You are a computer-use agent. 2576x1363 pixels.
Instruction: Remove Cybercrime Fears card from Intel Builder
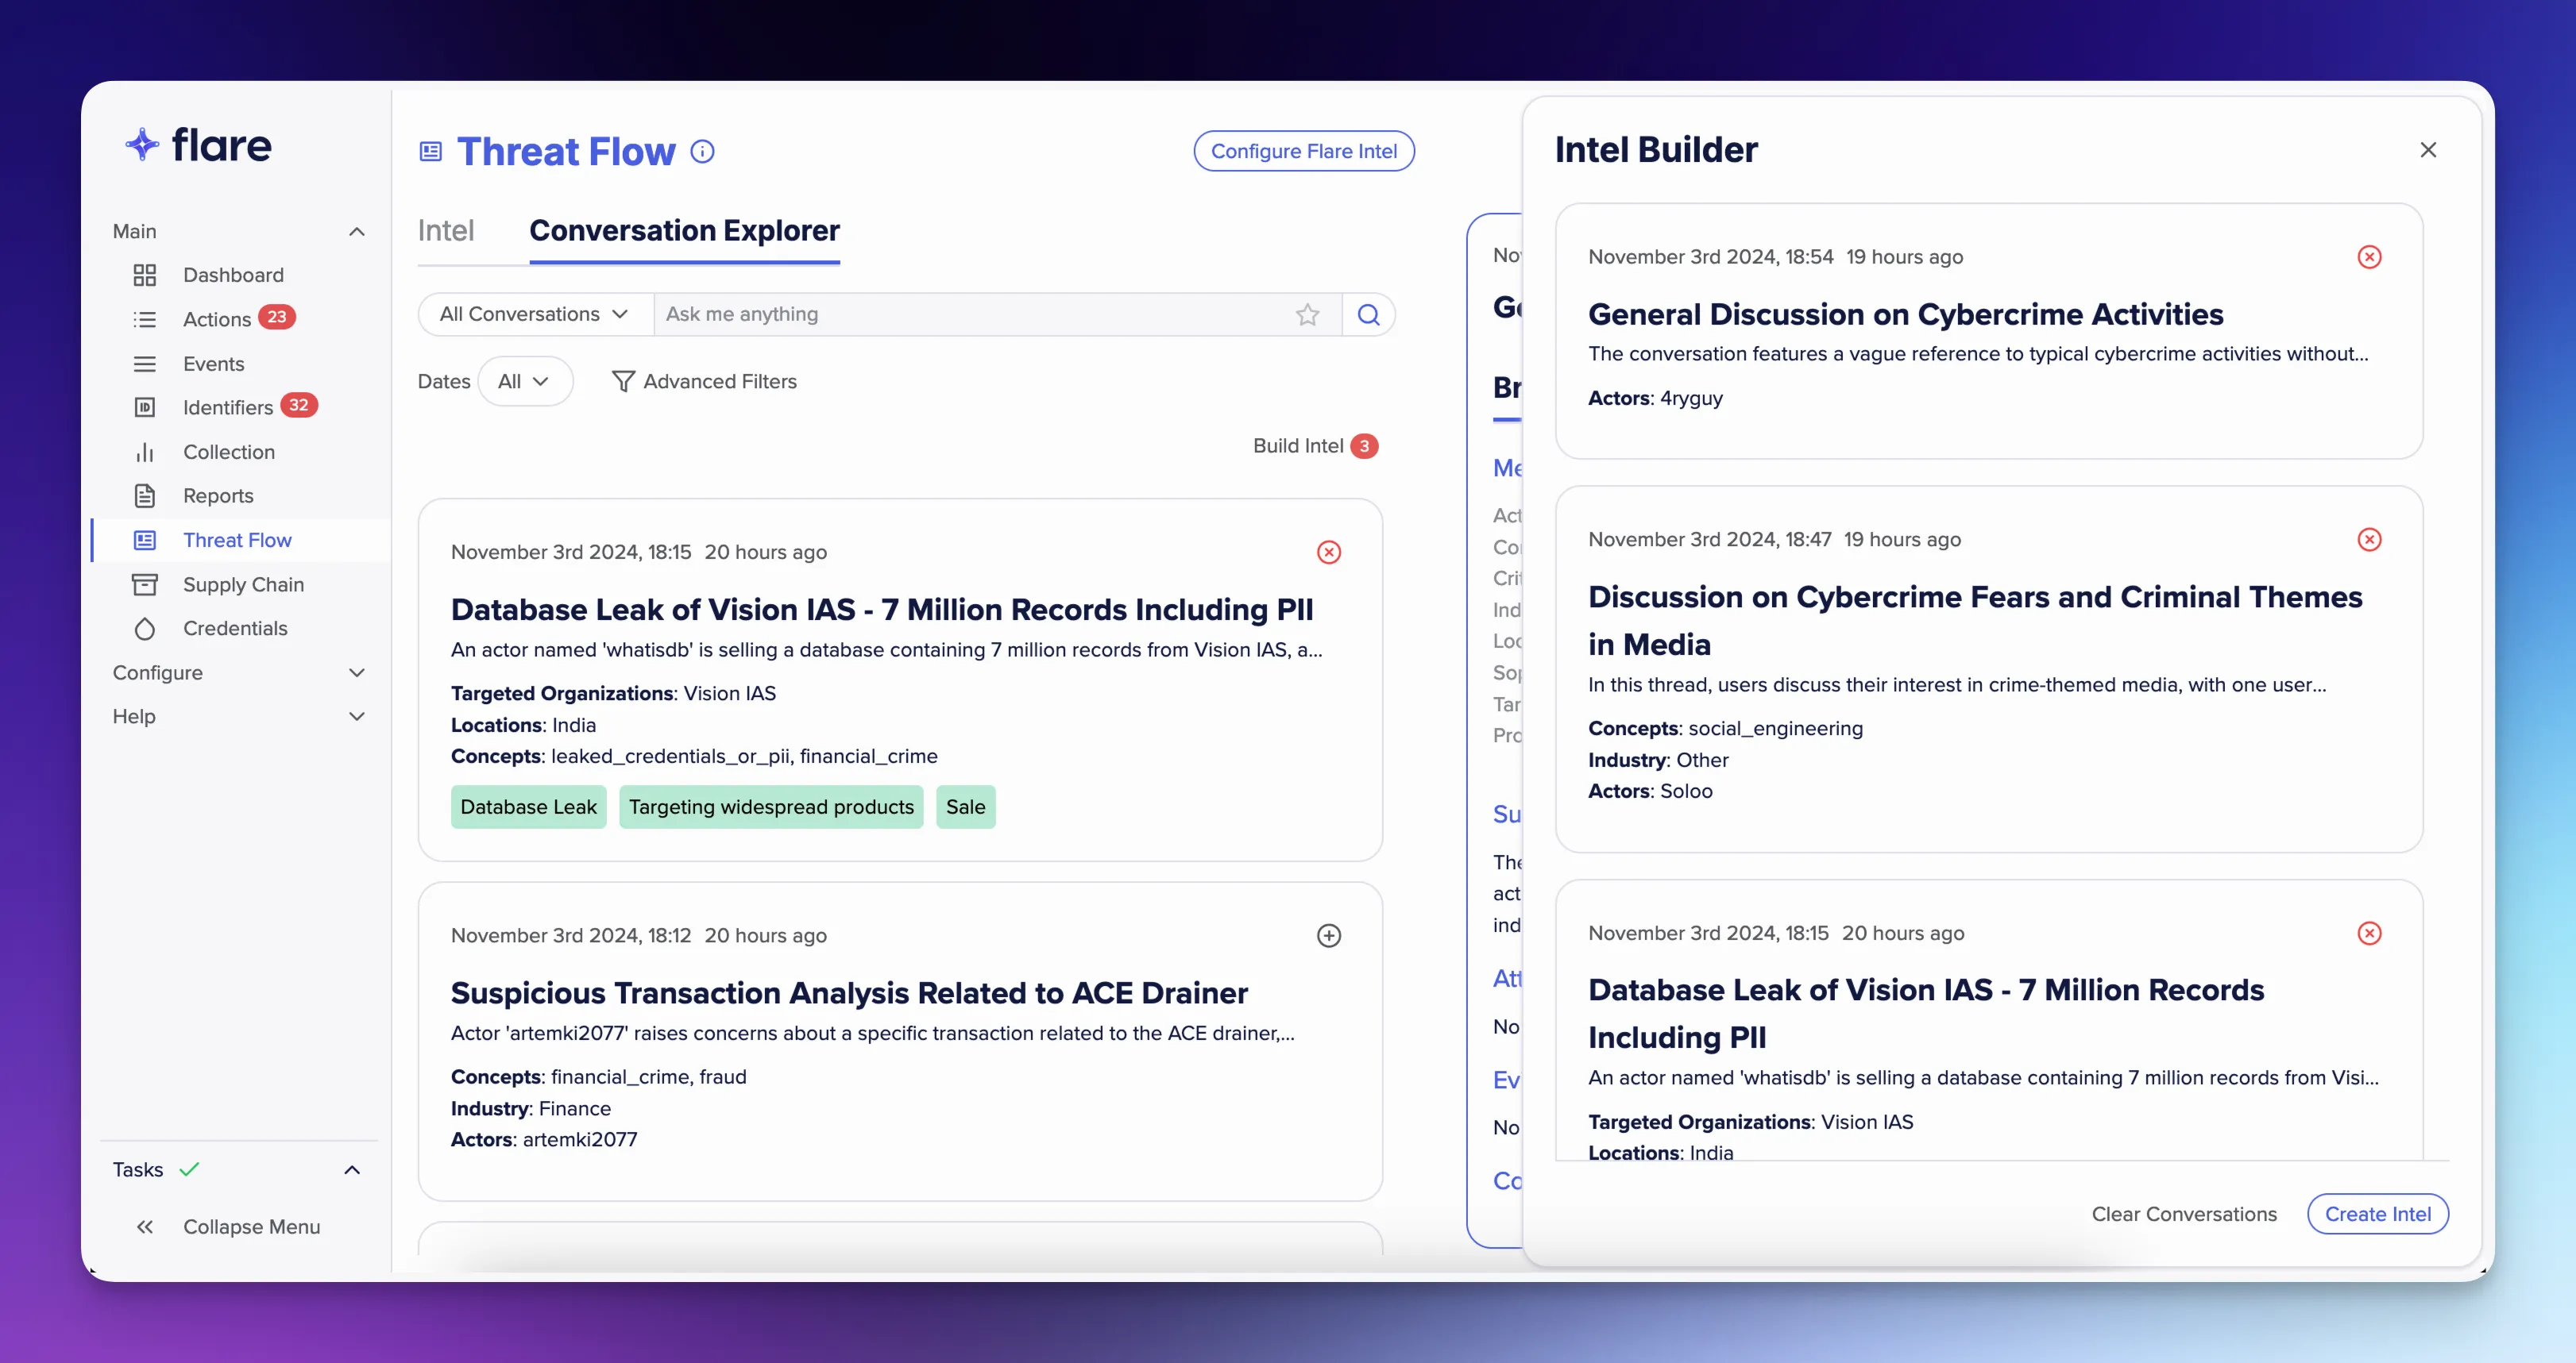click(2369, 540)
